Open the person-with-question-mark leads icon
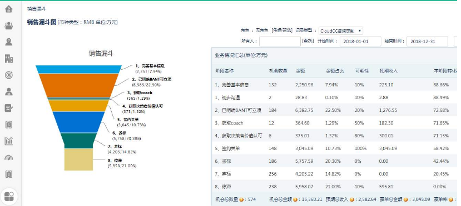 9,42
